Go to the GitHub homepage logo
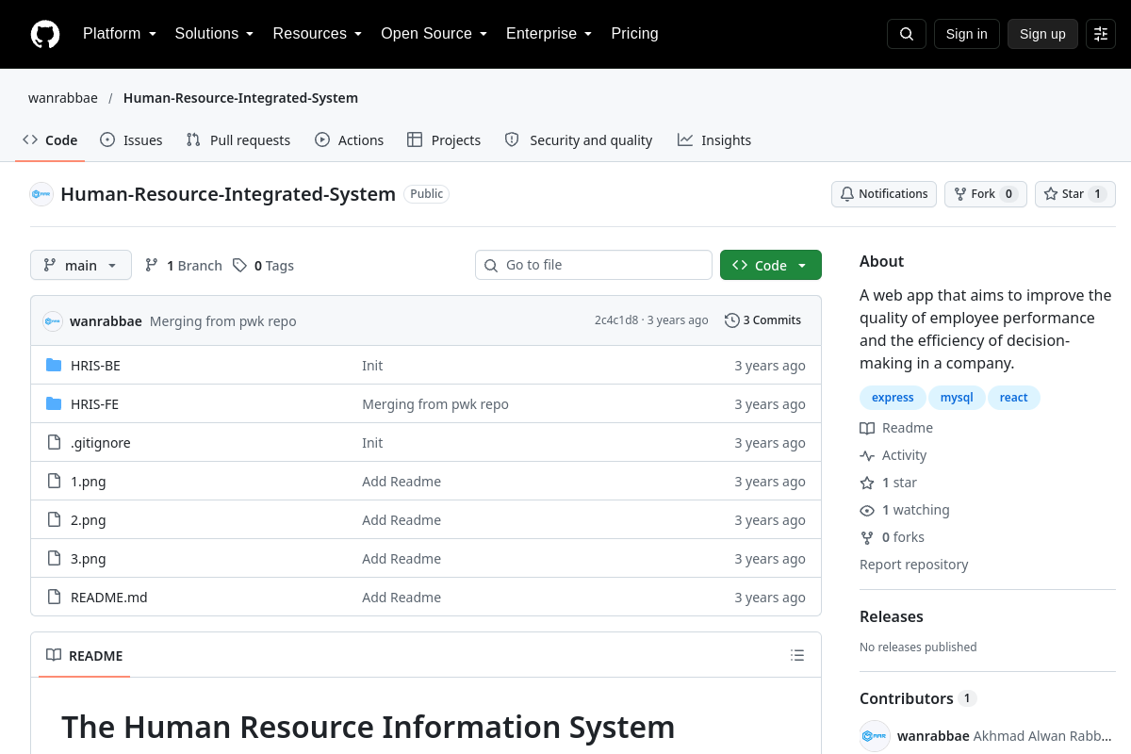1131x754 pixels. click(x=45, y=34)
